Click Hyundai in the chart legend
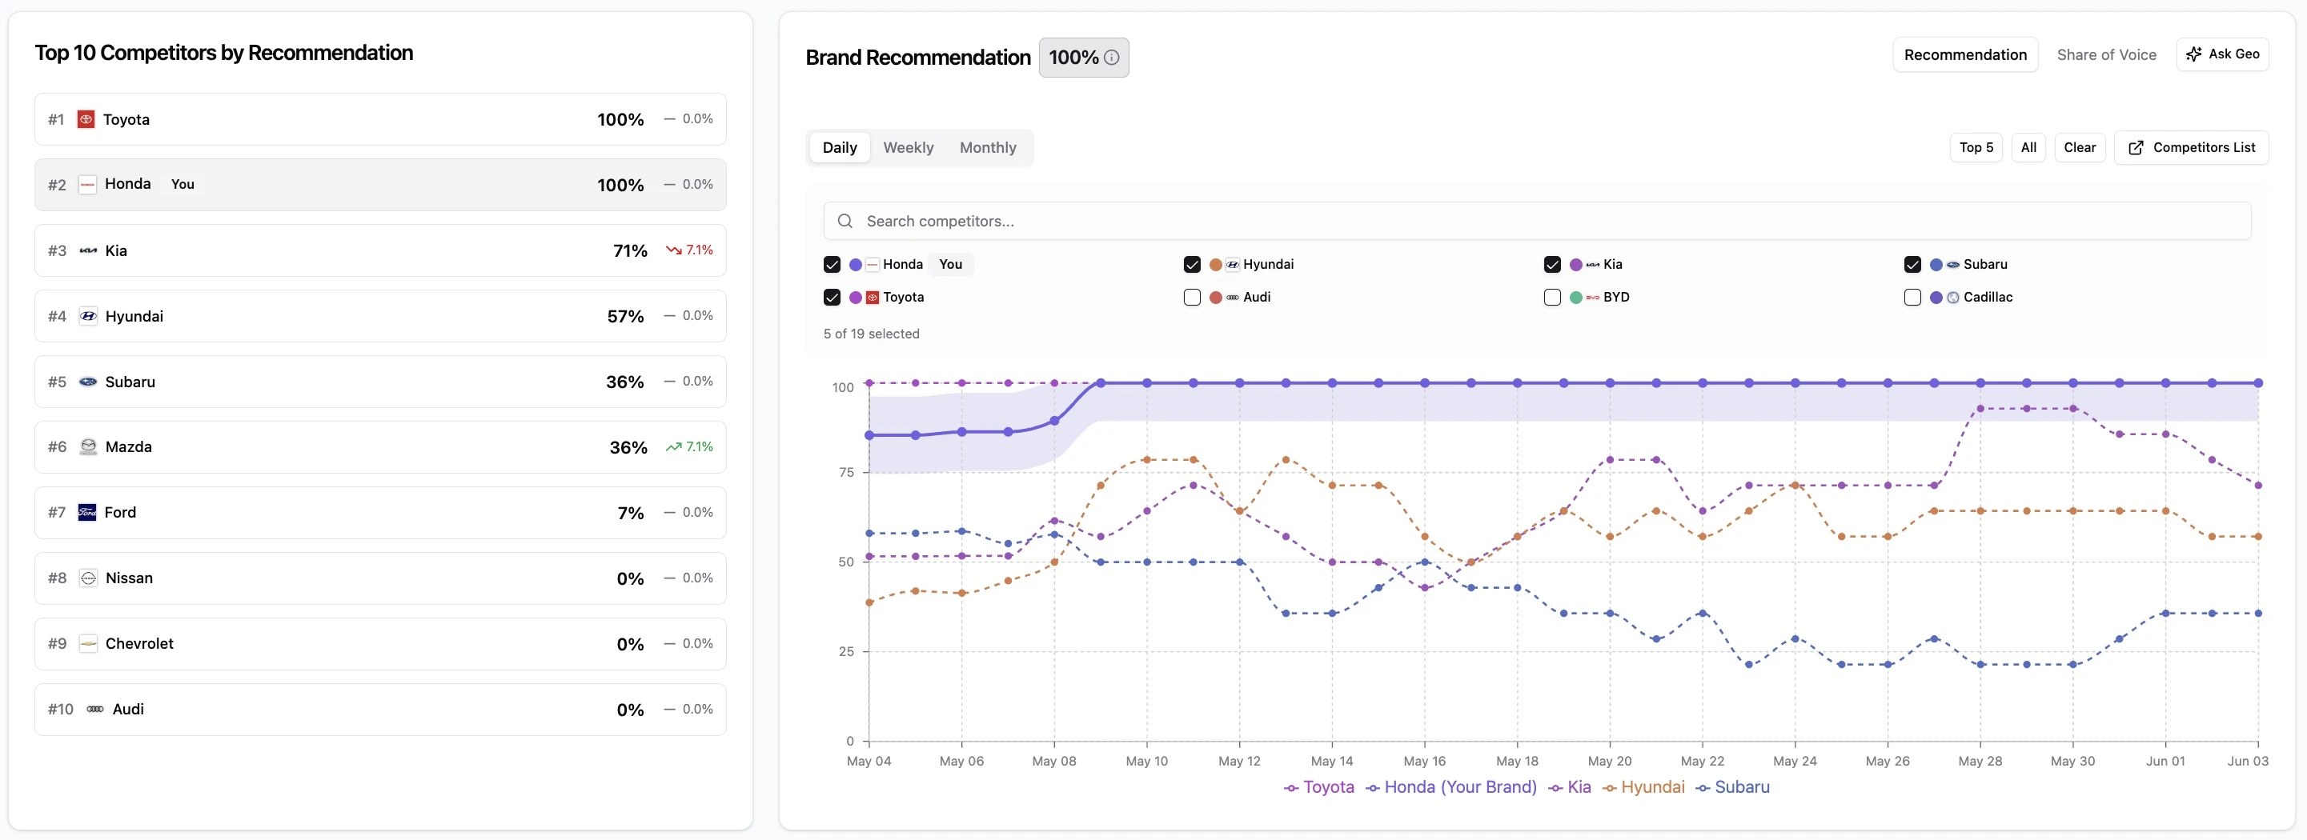Viewport: 2307px width, 840px height. 1643,787
